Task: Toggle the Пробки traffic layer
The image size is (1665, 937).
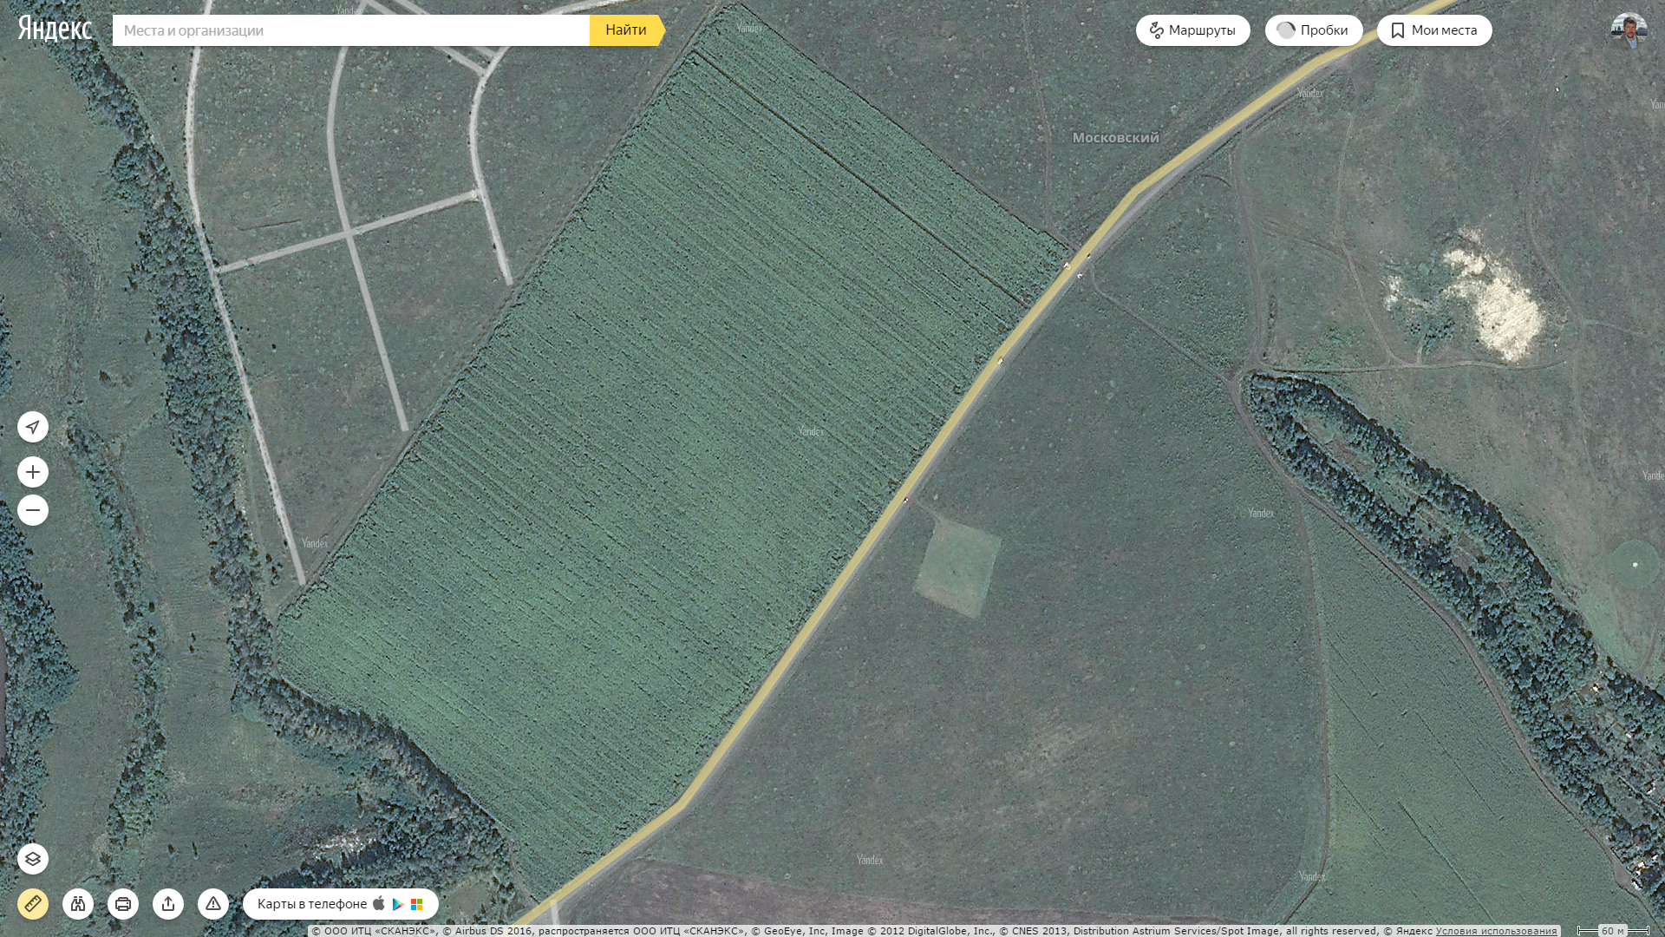Action: pyautogui.click(x=1313, y=30)
